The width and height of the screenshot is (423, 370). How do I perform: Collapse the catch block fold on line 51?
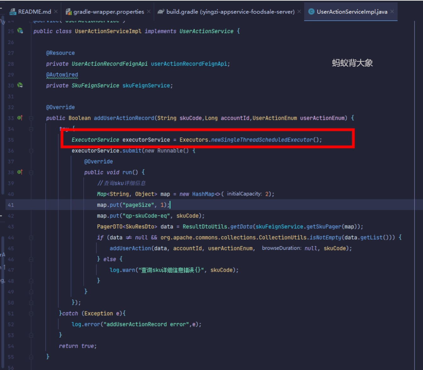click(x=31, y=314)
